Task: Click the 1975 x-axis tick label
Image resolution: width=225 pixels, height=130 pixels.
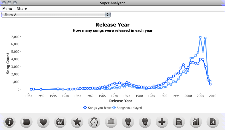Action: (x=127, y=96)
